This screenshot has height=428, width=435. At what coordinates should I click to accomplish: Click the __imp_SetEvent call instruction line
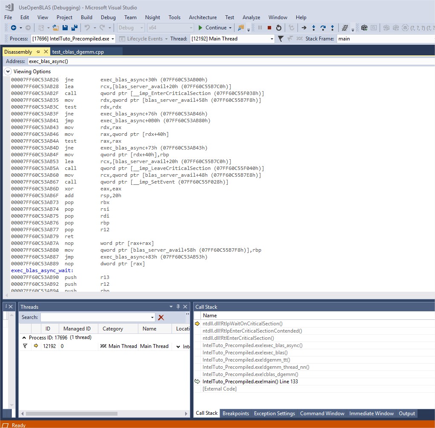tap(120, 182)
